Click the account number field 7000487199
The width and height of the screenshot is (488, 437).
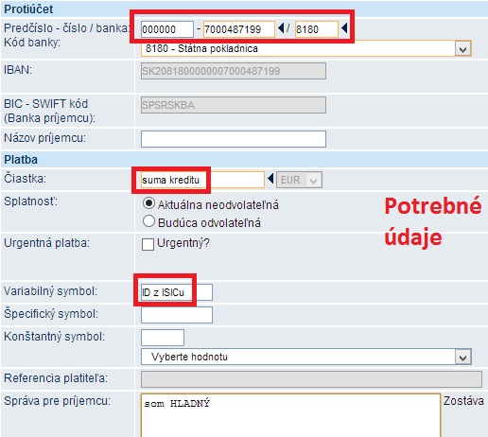pos(239,29)
